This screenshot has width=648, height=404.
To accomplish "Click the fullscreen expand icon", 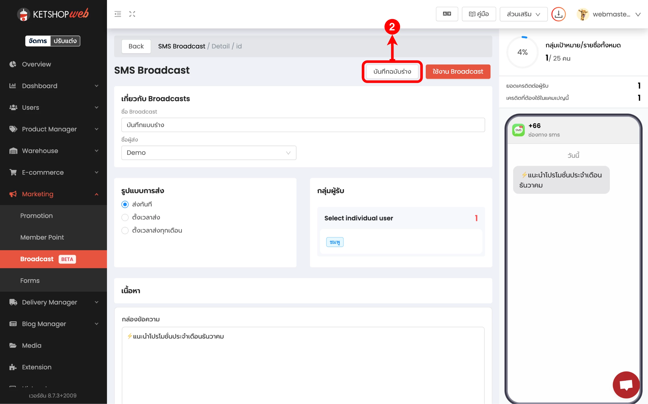I will (x=132, y=14).
